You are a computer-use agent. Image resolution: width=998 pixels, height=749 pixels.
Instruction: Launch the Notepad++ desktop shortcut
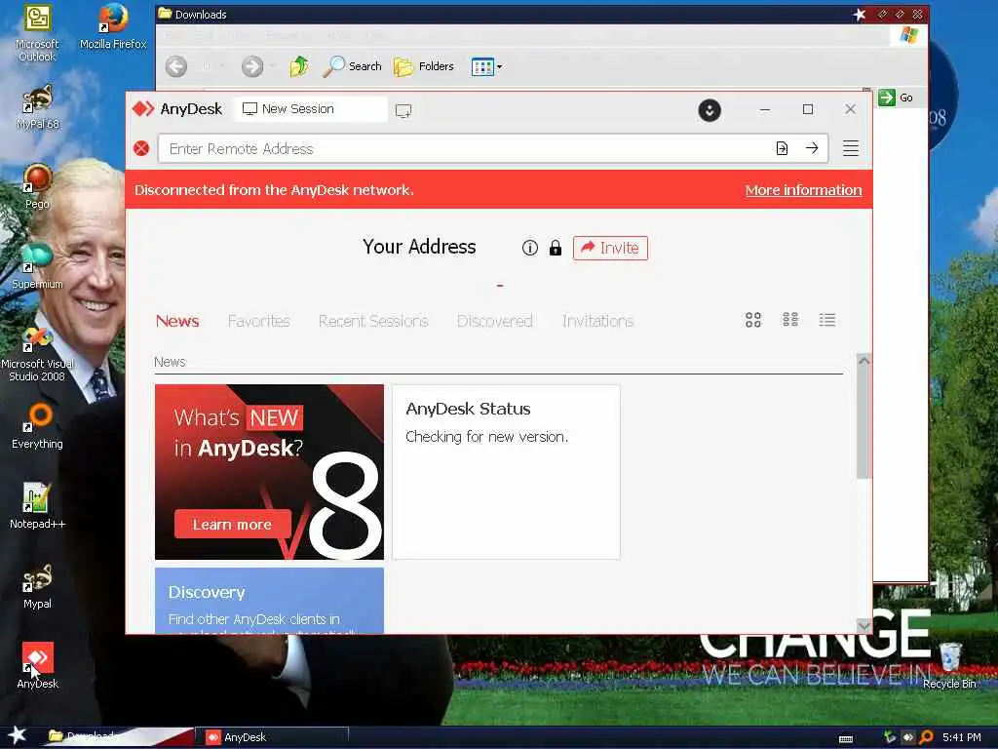[x=38, y=506]
